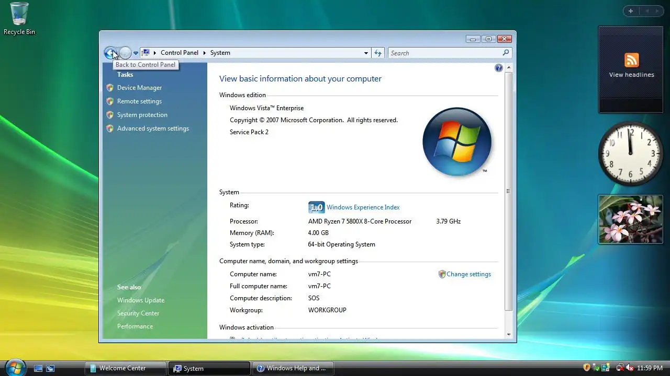Click the Start orb button
The width and height of the screenshot is (670, 376).
(x=15, y=367)
